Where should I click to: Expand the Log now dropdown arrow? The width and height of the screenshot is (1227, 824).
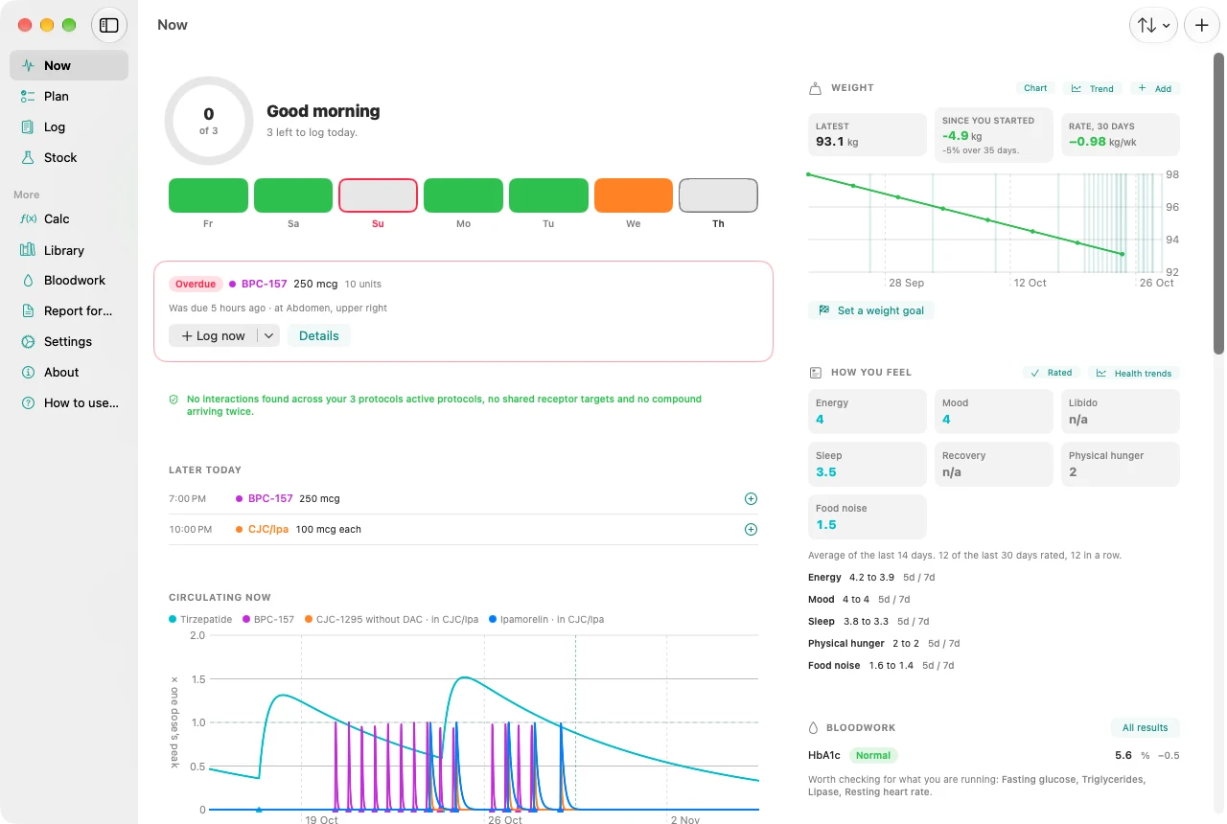coord(269,335)
